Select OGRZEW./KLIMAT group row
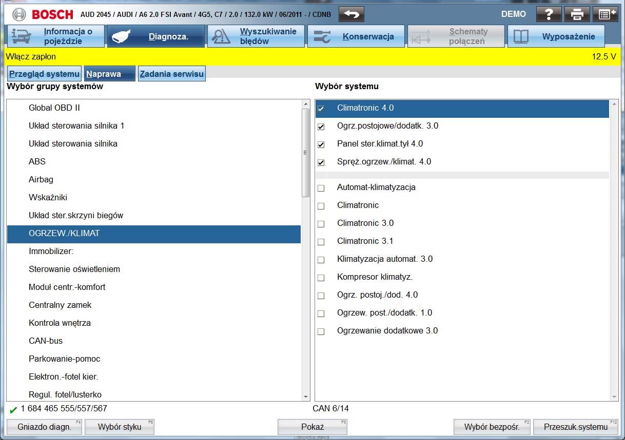The width and height of the screenshot is (625, 440). tap(154, 234)
